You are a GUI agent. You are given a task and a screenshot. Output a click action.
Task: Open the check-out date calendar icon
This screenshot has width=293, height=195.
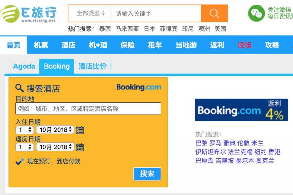pyautogui.click(x=80, y=147)
